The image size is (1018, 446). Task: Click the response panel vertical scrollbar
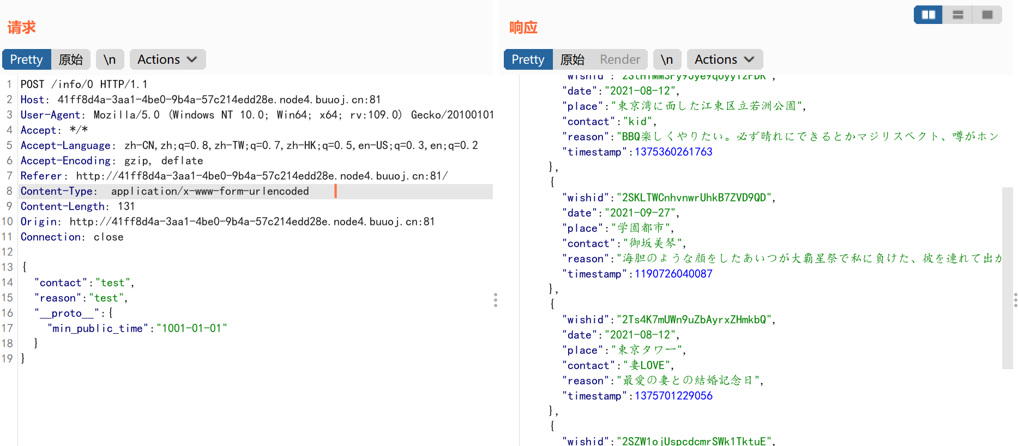1007,278
